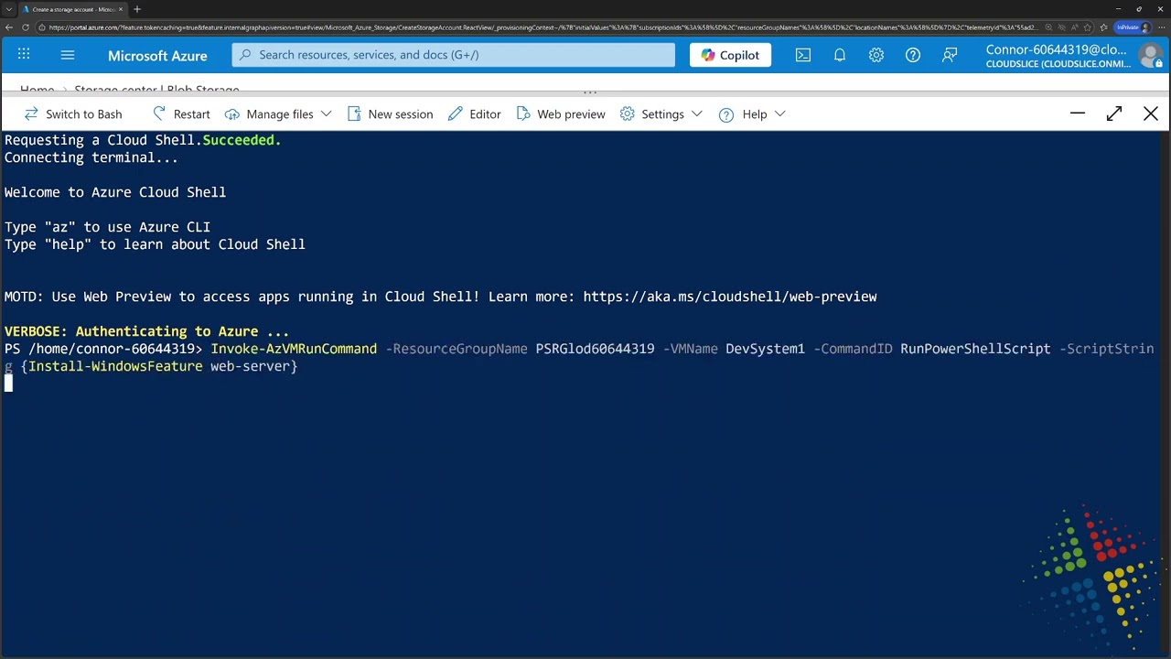Screen dimensions: 1171x659
Task: Open Web preview
Action: coord(561,114)
